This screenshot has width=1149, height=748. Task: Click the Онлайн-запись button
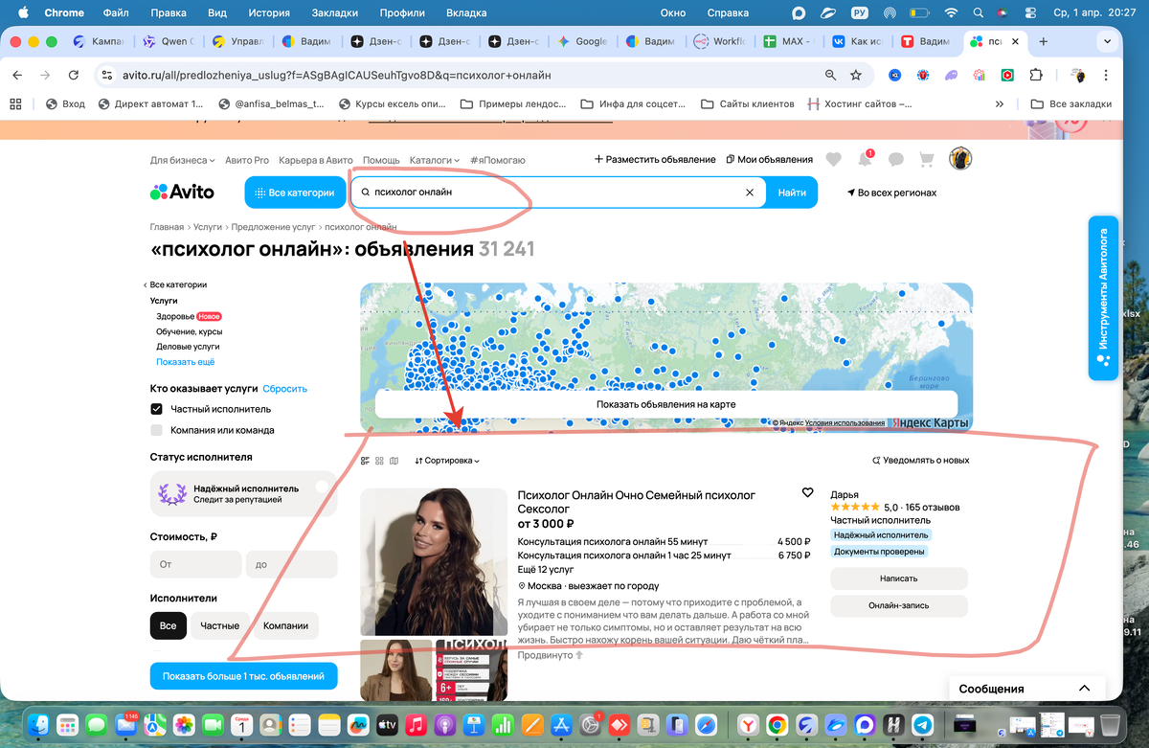[899, 605]
